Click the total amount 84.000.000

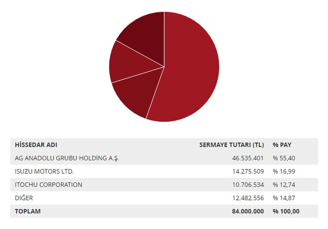[248, 211]
